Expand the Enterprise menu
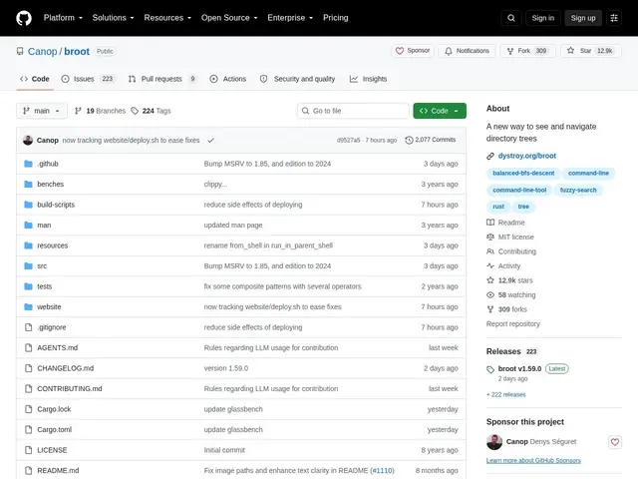 (x=290, y=18)
